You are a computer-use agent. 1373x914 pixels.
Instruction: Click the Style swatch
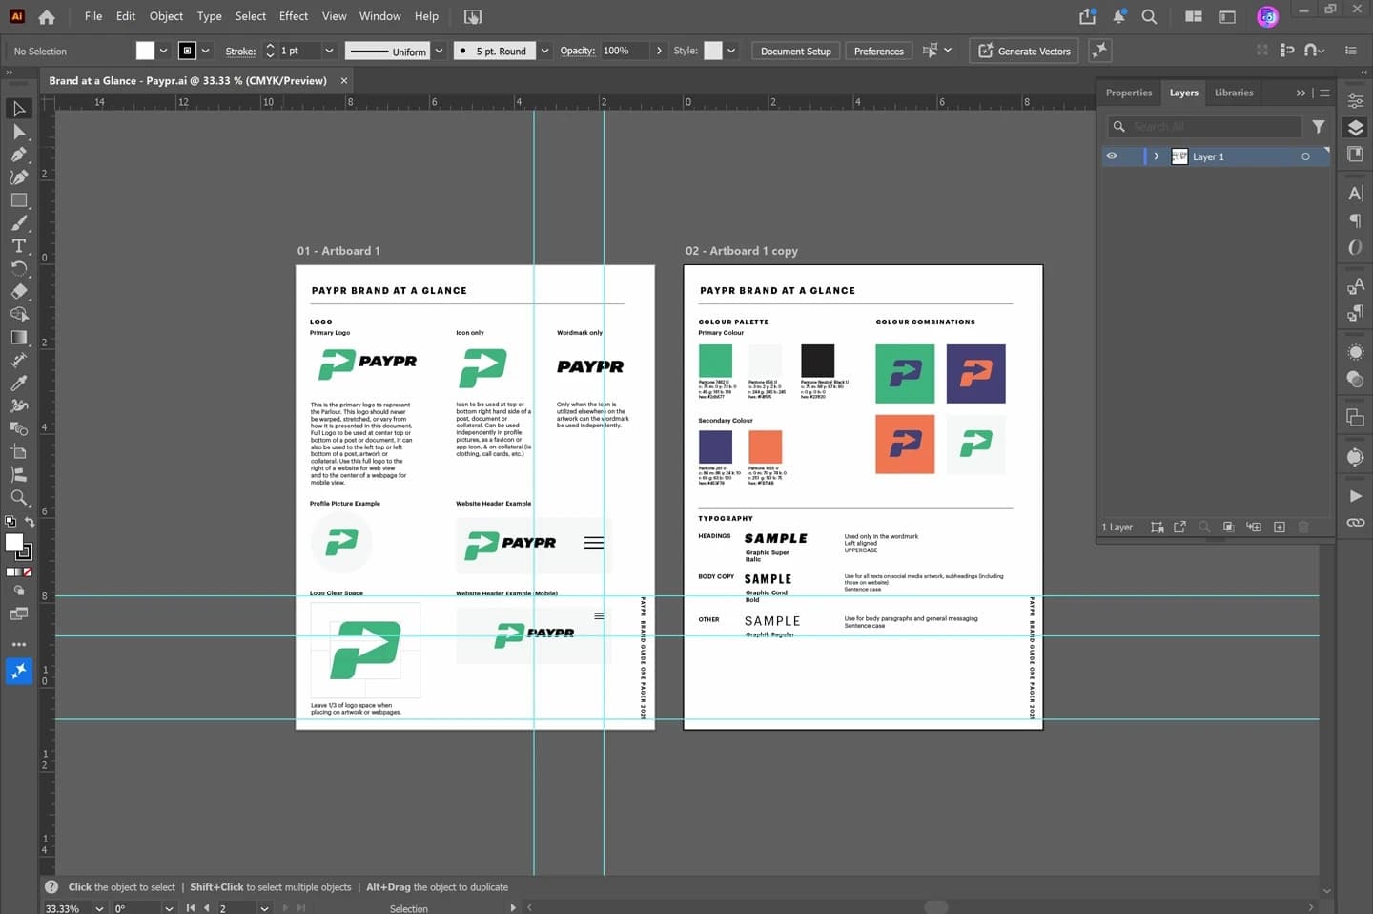(713, 51)
